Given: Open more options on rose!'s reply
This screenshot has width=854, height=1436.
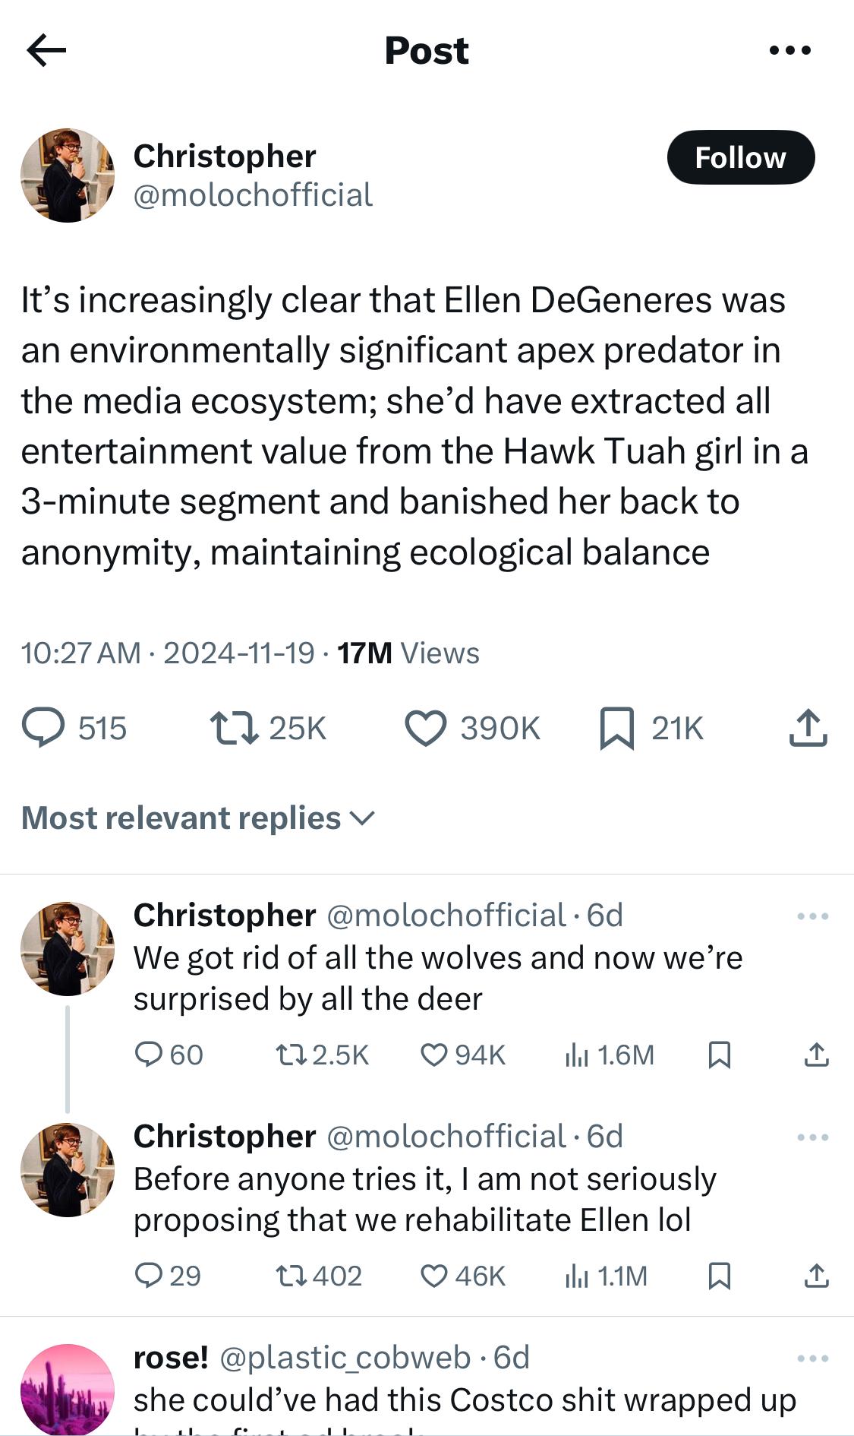Looking at the screenshot, I should (812, 1359).
